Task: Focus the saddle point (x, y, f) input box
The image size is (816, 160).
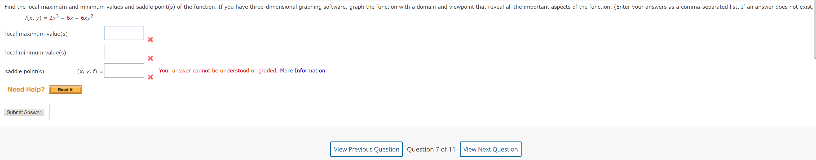Action: tap(124, 71)
